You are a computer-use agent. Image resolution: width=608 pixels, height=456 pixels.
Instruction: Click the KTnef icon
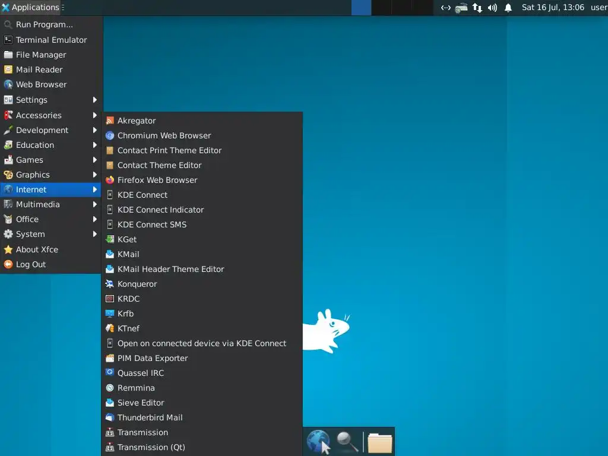click(x=110, y=328)
